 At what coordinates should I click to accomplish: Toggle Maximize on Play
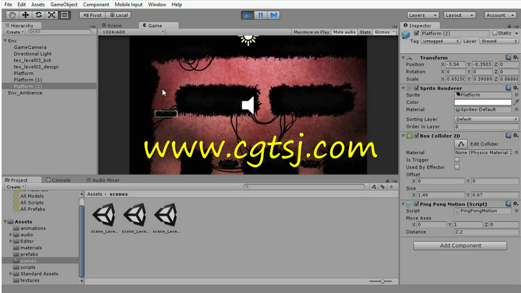coord(311,32)
